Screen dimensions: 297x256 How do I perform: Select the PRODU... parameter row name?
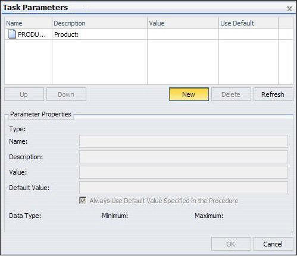point(32,34)
